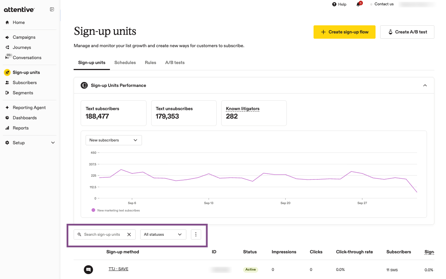Click the Conversations icon with 99+ badge

pos(8,57)
